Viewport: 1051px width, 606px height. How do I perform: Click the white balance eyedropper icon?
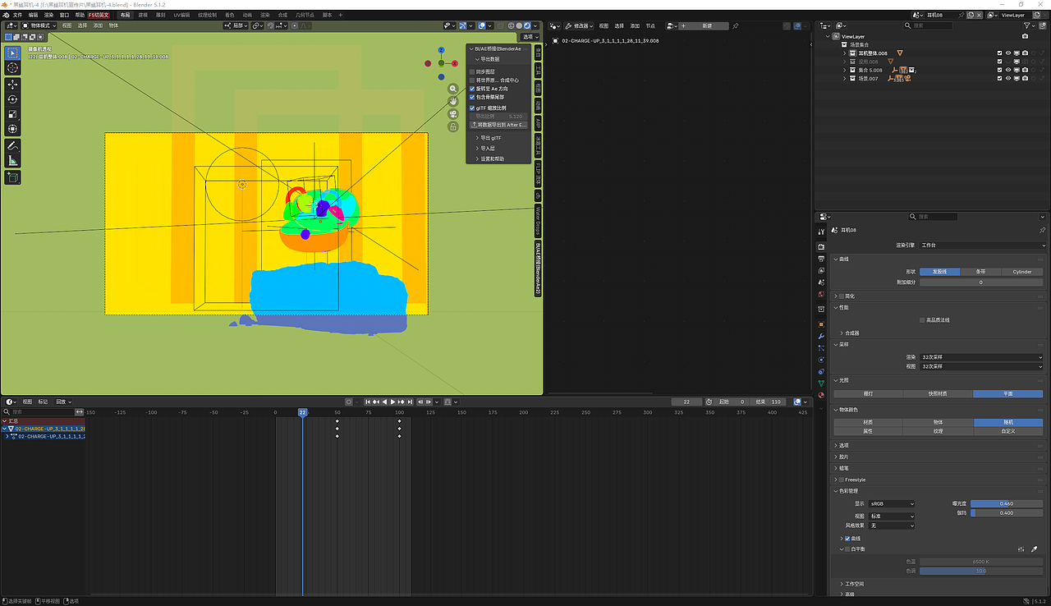point(1034,549)
